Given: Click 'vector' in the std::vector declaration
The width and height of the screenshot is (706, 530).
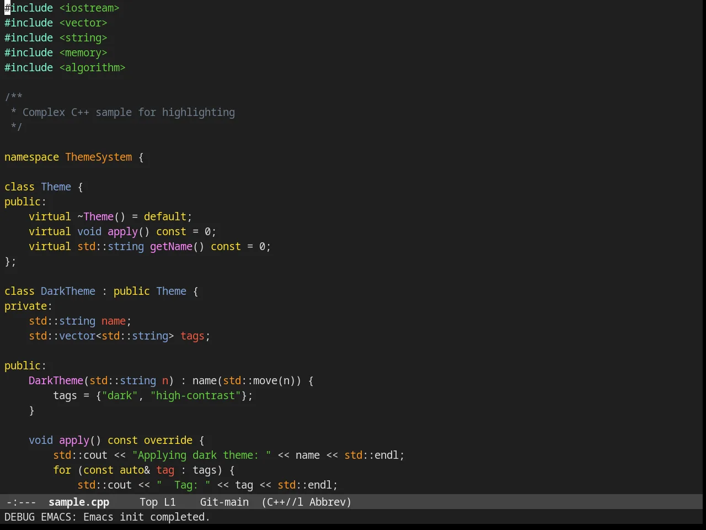Looking at the screenshot, I should click(77, 336).
